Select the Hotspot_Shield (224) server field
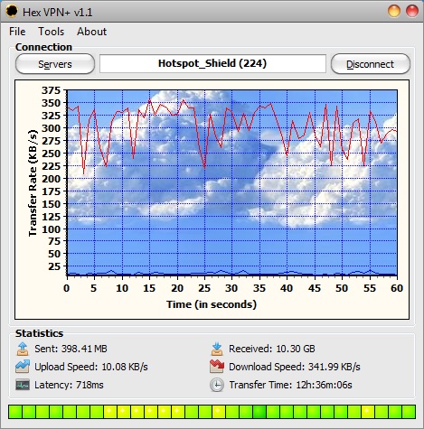Image resolution: width=424 pixels, height=429 pixels. 212,63
